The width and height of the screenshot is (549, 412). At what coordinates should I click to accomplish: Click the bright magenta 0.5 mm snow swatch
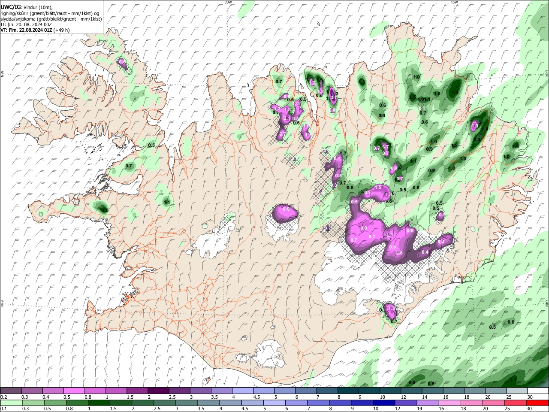(74, 391)
